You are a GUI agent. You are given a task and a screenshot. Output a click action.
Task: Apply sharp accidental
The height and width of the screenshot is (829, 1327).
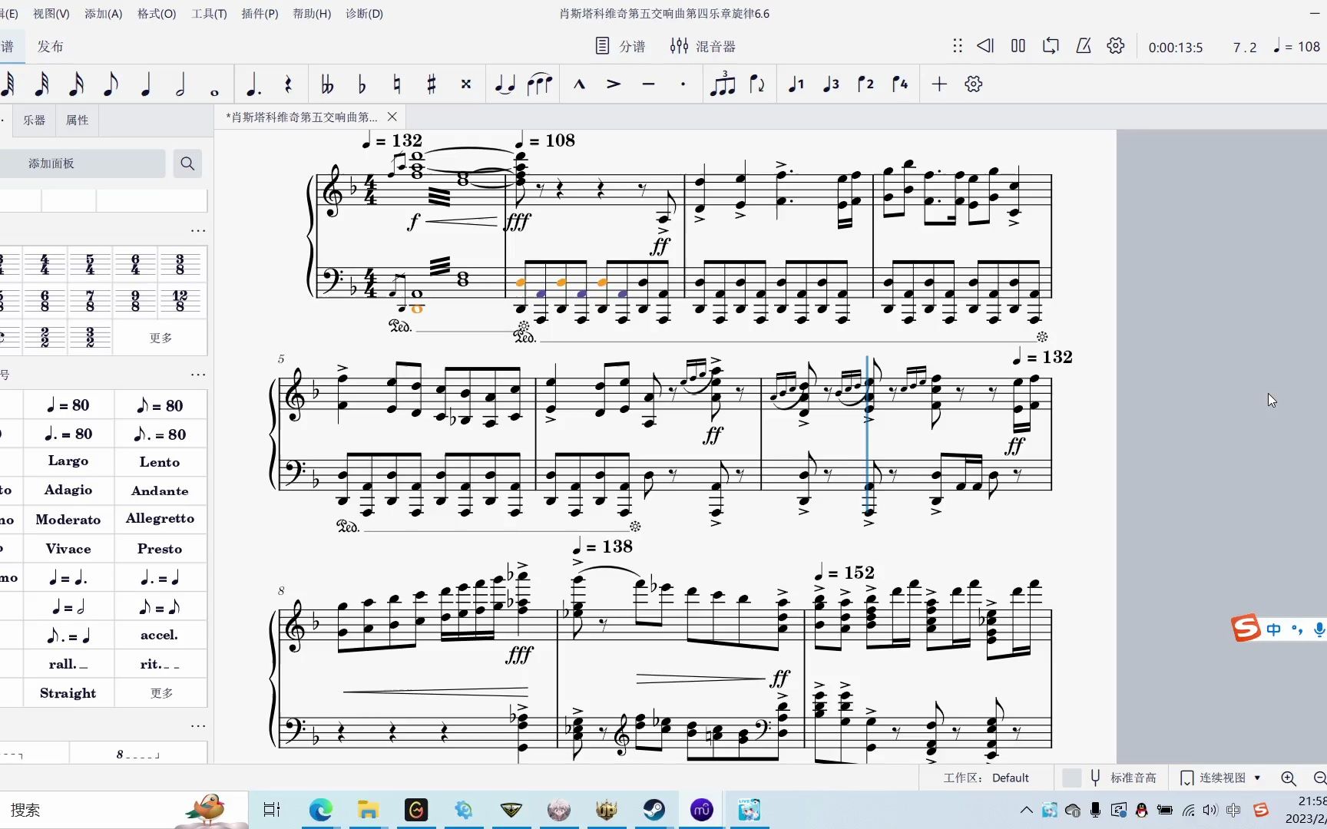432,84
